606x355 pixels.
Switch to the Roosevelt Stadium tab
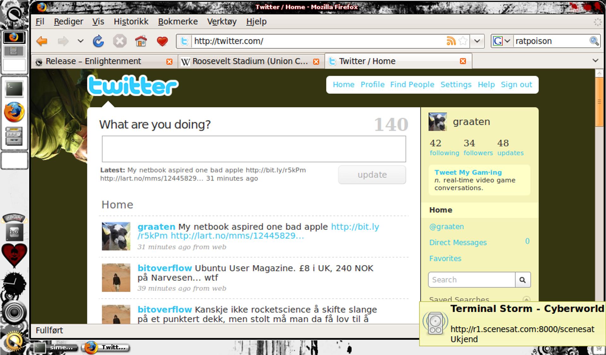[x=251, y=61]
